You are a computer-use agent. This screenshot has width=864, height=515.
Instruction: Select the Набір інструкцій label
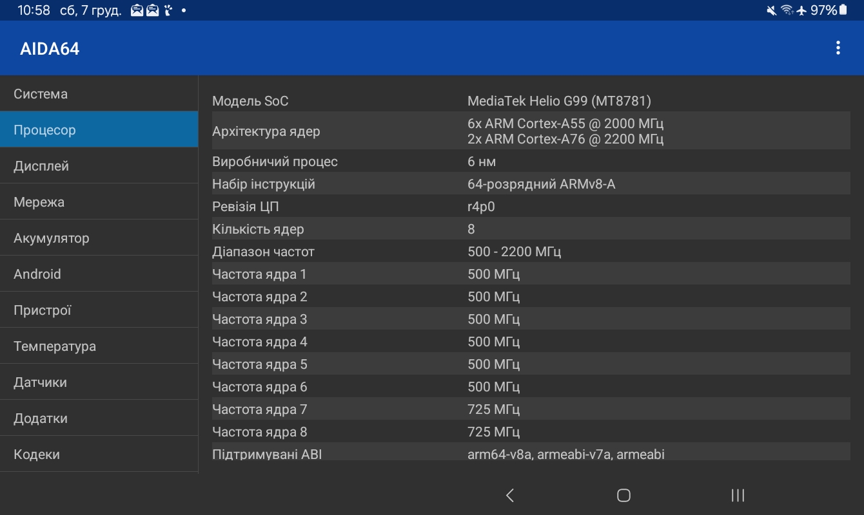263,184
